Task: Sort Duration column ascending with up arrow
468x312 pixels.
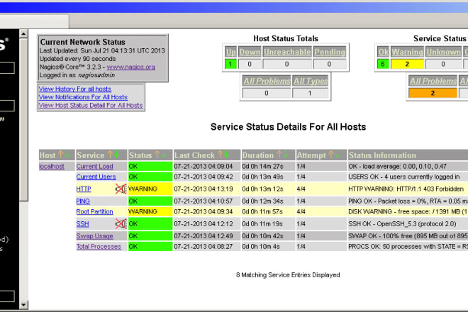Action: click(x=279, y=155)
